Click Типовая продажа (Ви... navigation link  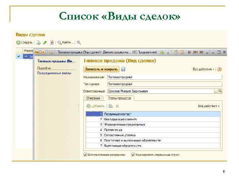56,61
